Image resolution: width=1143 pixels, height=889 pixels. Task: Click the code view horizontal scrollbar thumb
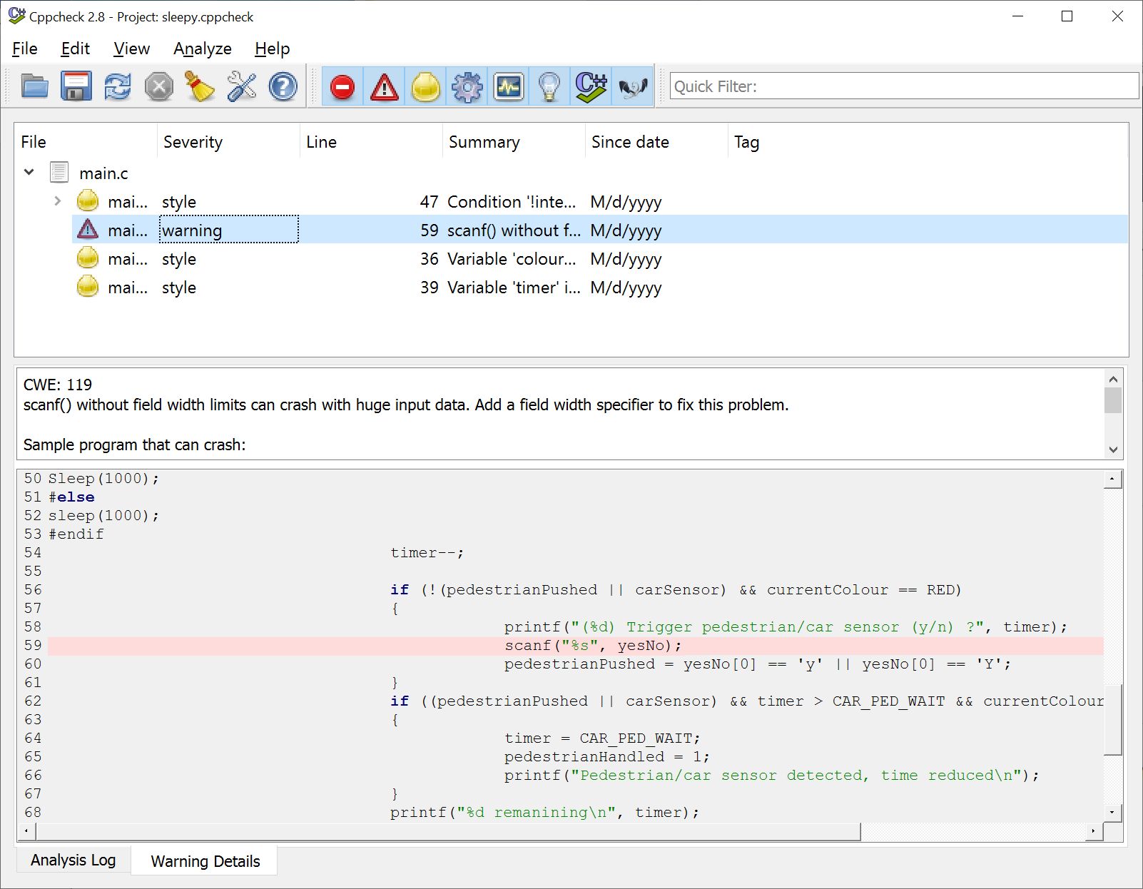(x=449, y=831)
